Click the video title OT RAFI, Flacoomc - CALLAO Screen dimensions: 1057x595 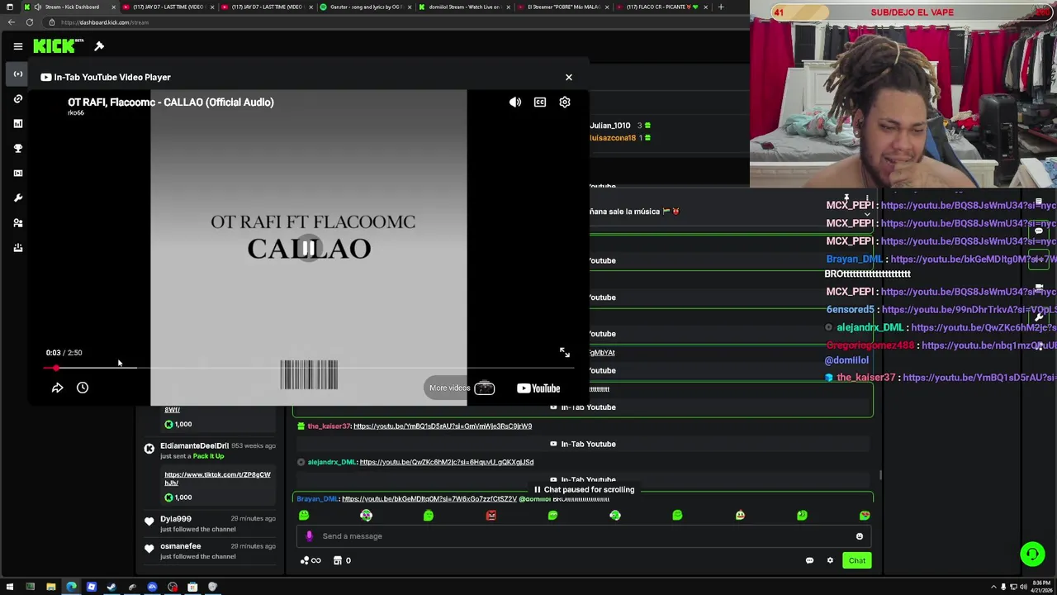pyautogui.click(x=171, y=102)
